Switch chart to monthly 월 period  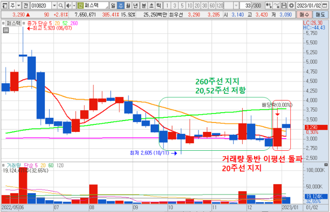128,5
